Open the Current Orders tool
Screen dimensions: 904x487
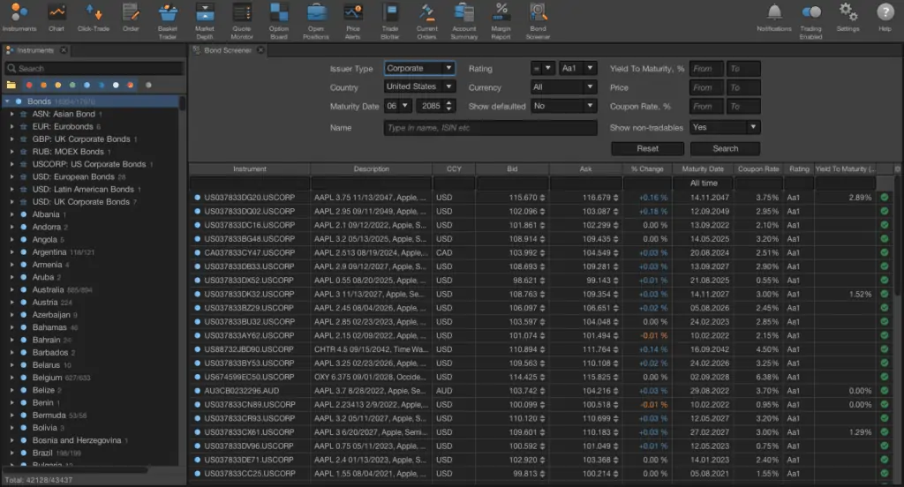427,21
